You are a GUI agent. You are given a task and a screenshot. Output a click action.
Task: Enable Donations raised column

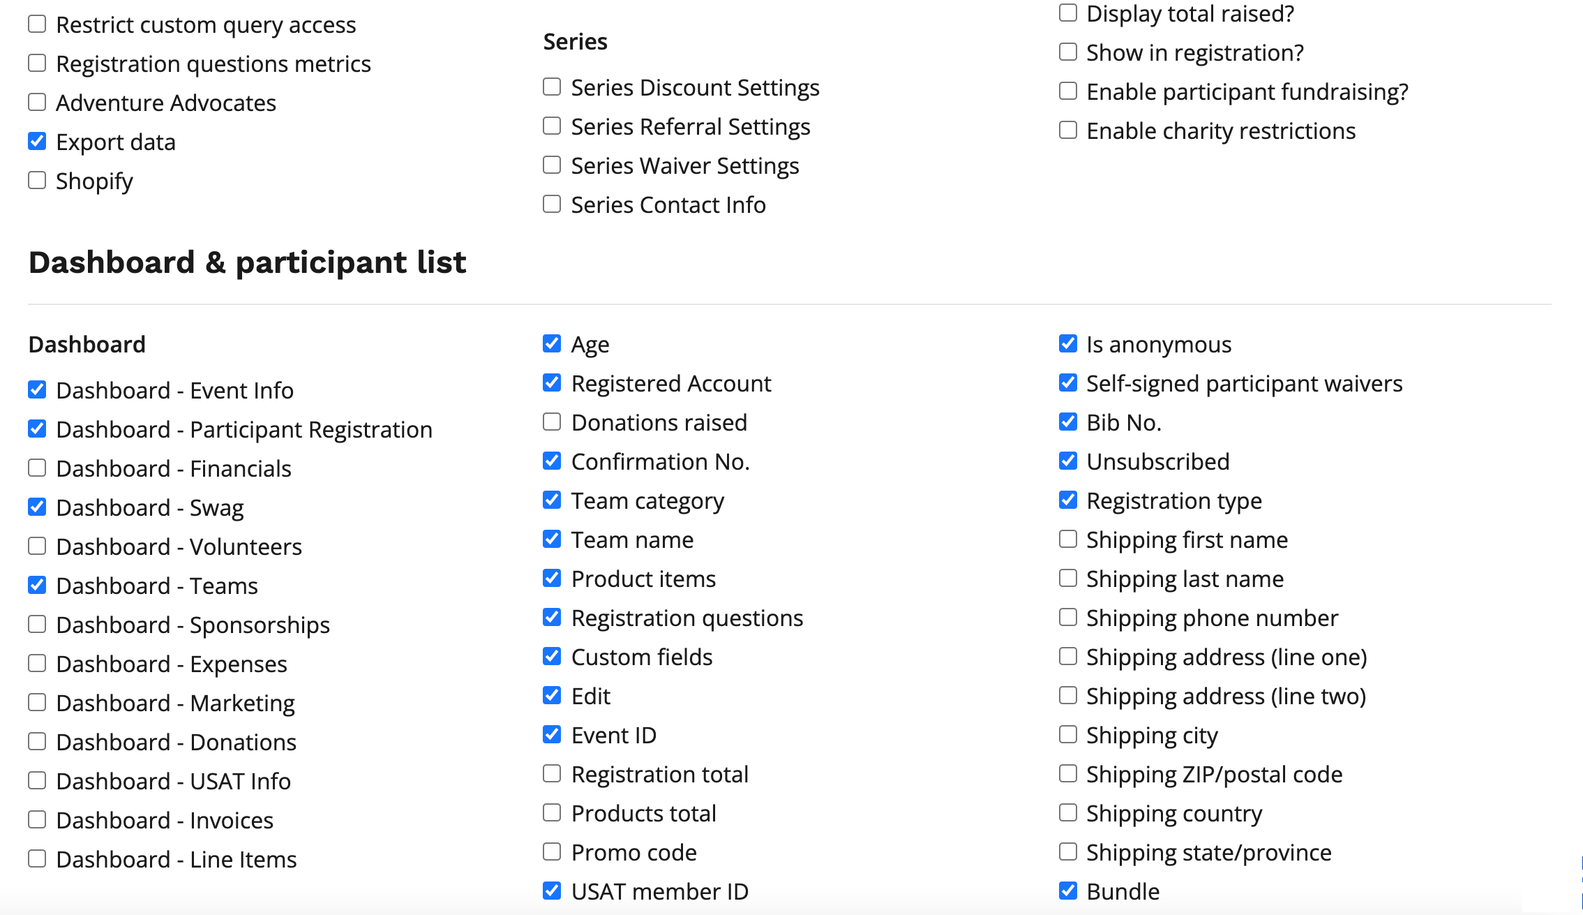pos(552,422)
